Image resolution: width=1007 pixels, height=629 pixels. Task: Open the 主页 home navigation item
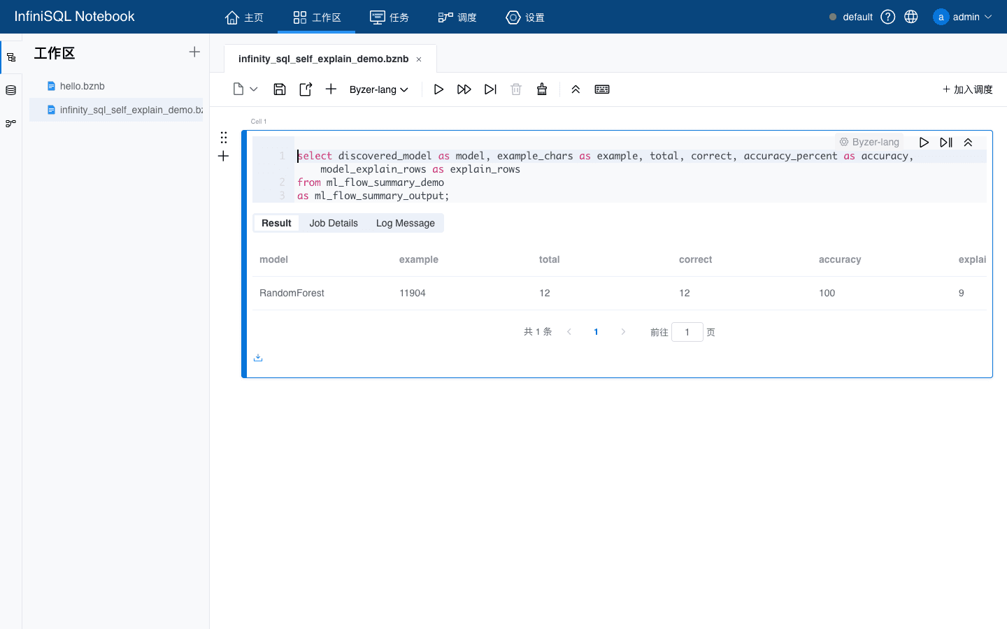click(x=244, y=17)
